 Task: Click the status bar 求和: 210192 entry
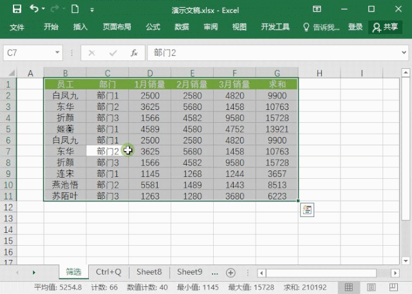coord(305,288)
